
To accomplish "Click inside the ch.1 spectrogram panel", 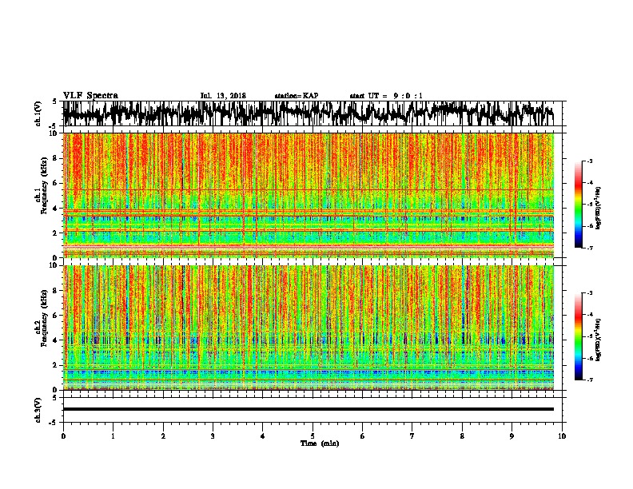I will [308, 195].
